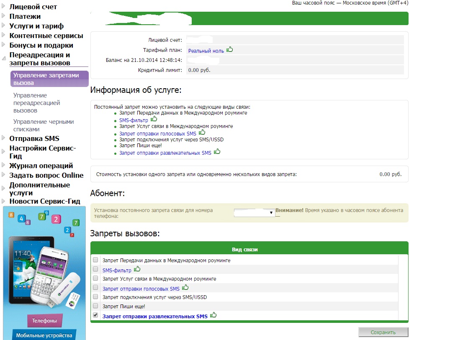Image resolution: width=468 pixels, height=340 pixels.
Task: Click thumbs-up icon beside голосовых SMS in info list
Action: pyautogui.click(x=202, y=133)
